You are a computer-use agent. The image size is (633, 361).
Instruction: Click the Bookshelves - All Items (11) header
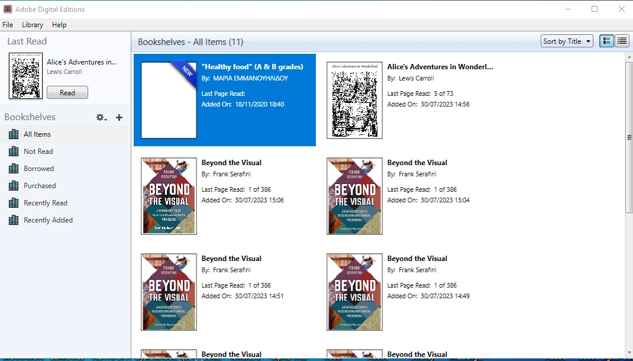(190, 42)
